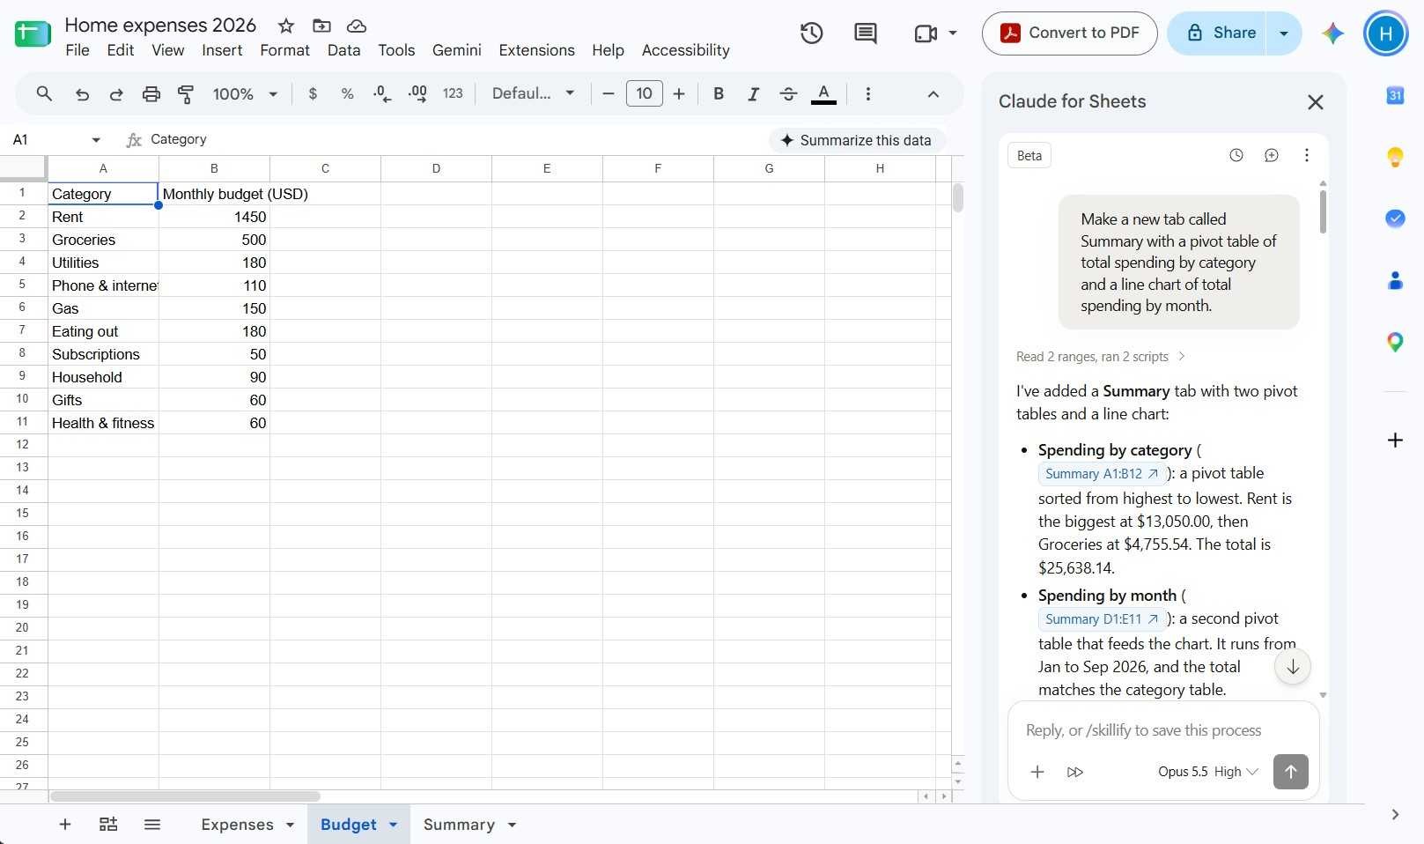Open the Extensions menu

pos(536,50)
